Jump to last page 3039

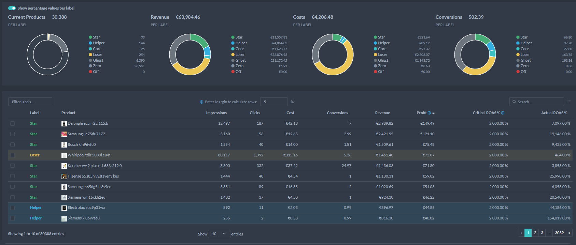(x=559, y=233)
